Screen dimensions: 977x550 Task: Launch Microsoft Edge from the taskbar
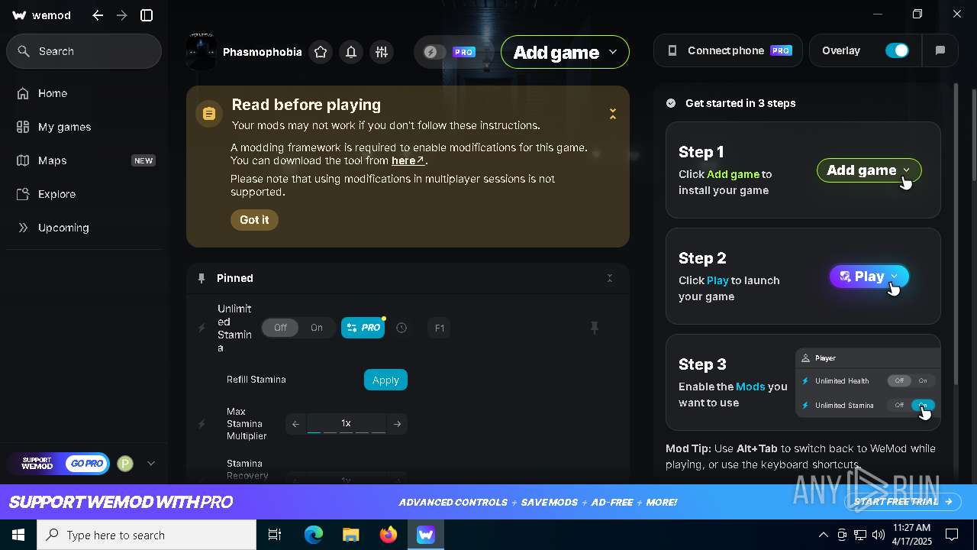click(x=314, y=535)
